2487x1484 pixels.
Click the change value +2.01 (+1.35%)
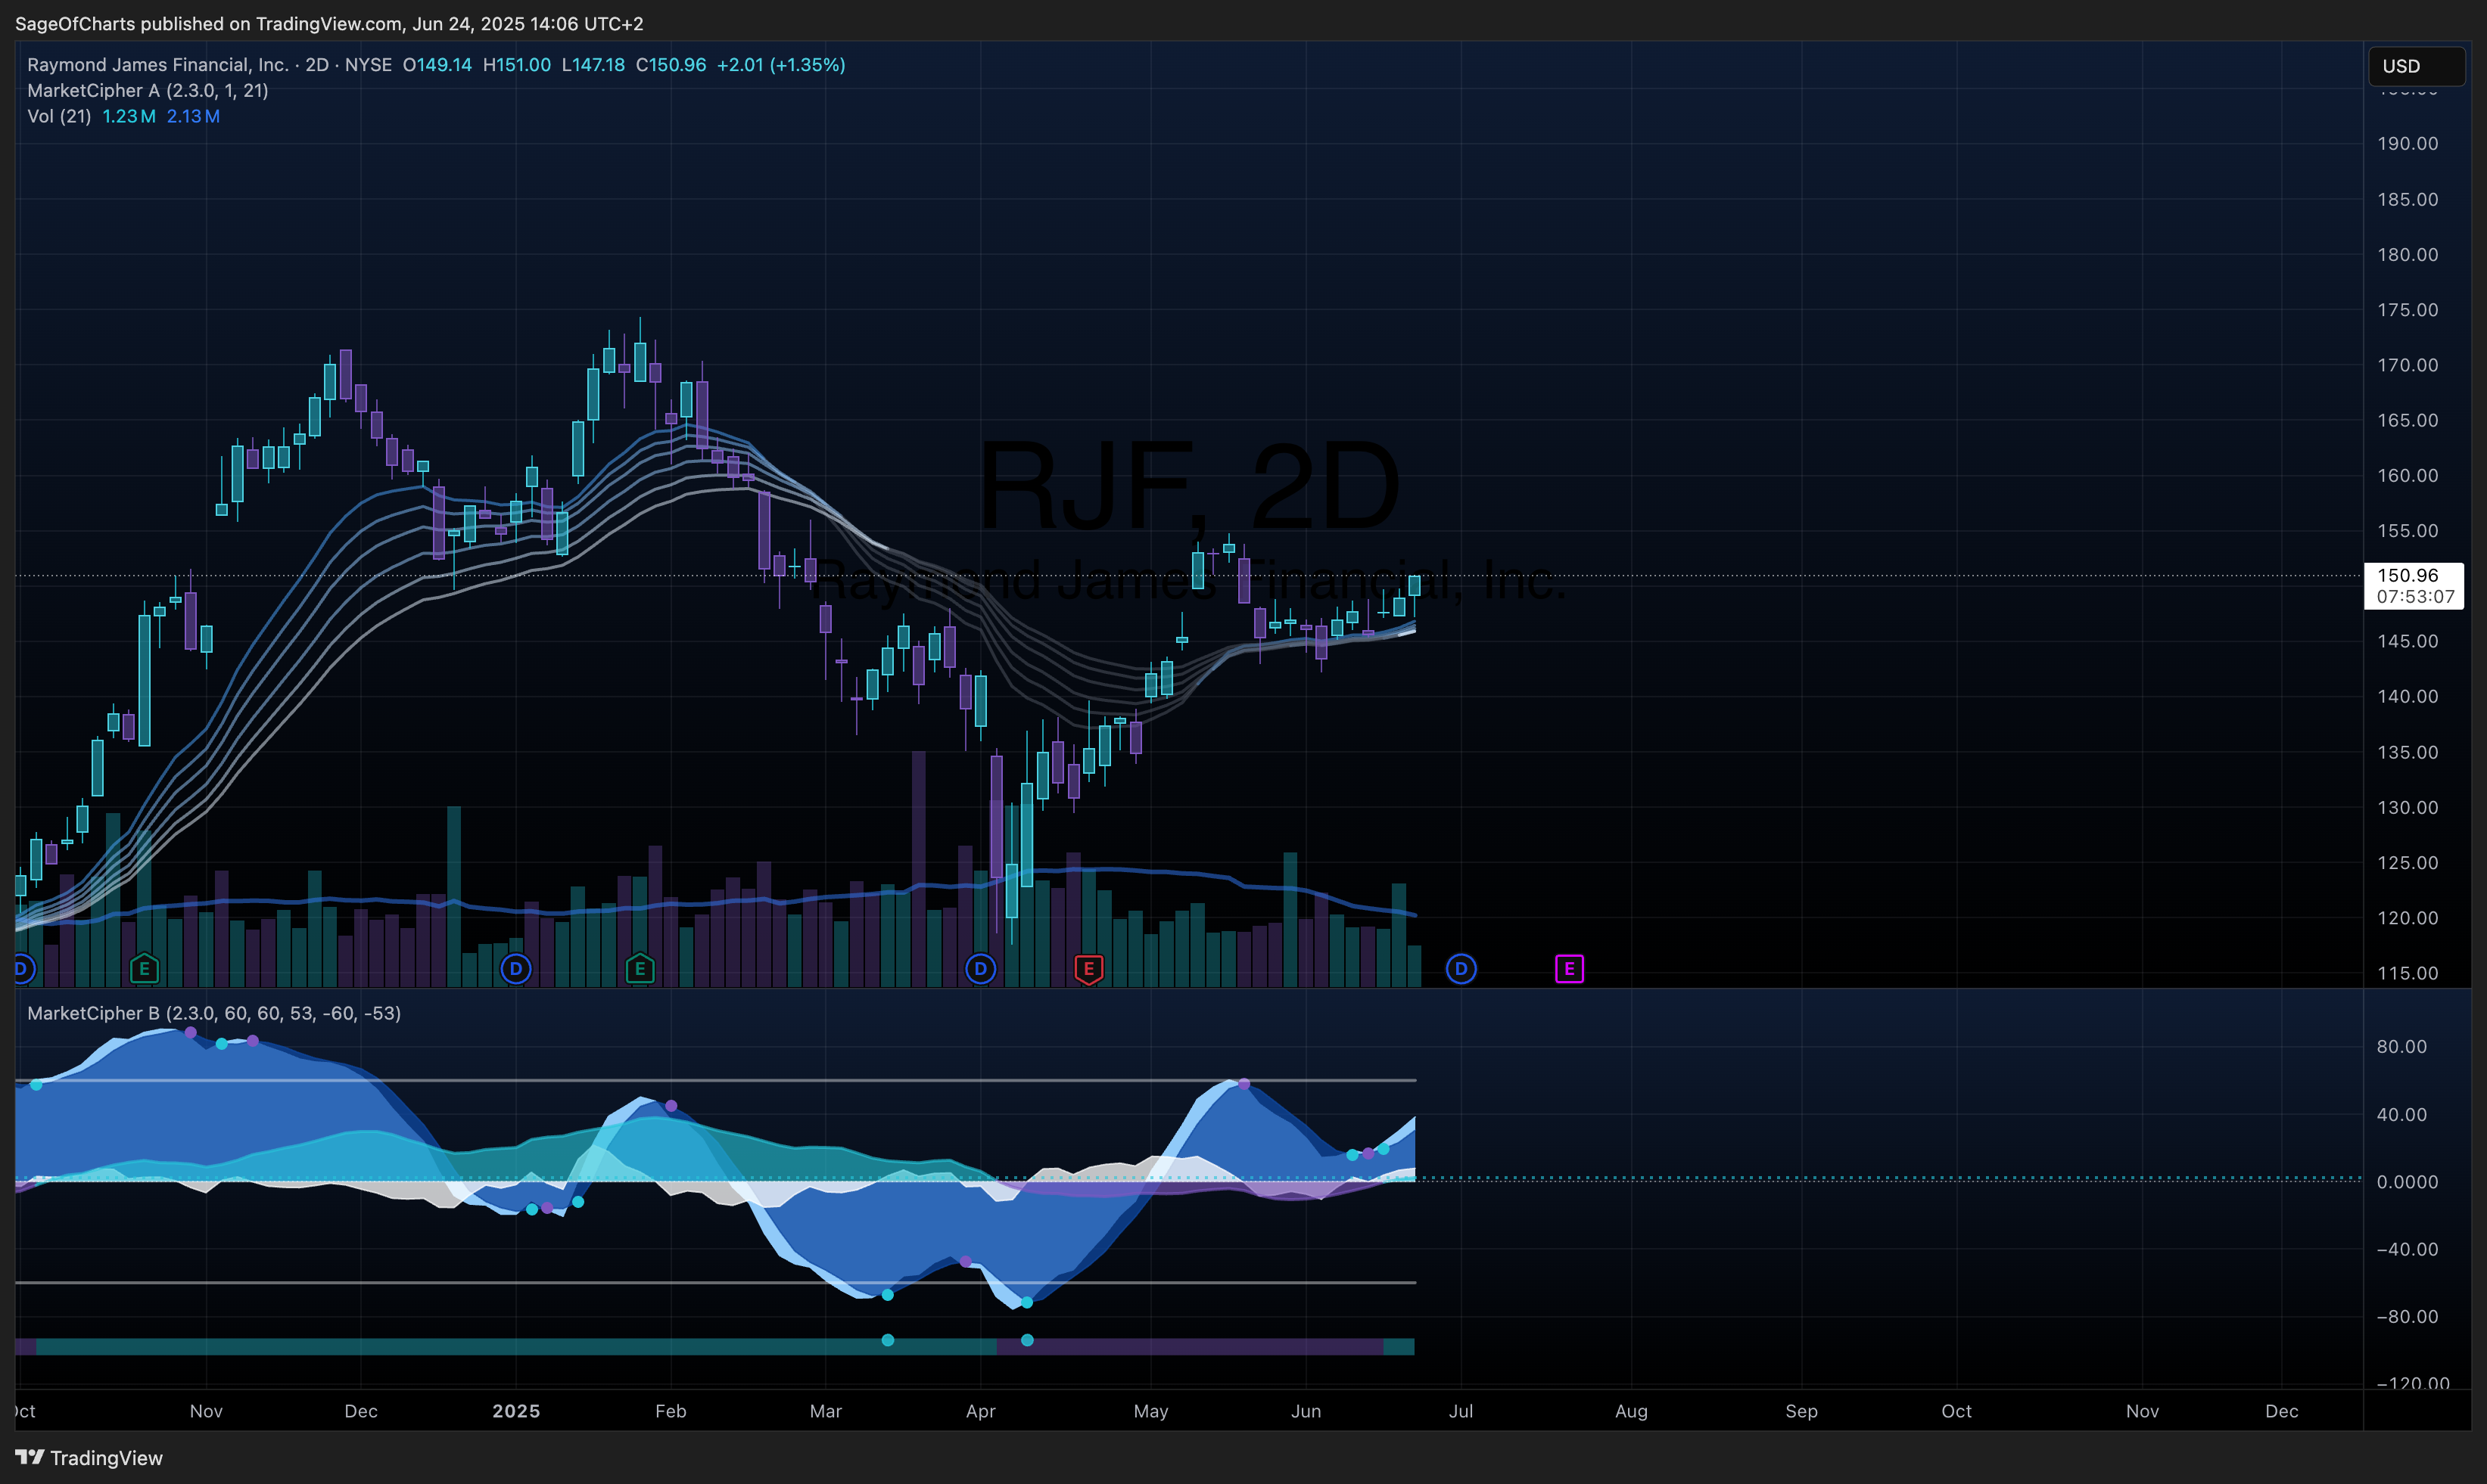tap(780, 65)
